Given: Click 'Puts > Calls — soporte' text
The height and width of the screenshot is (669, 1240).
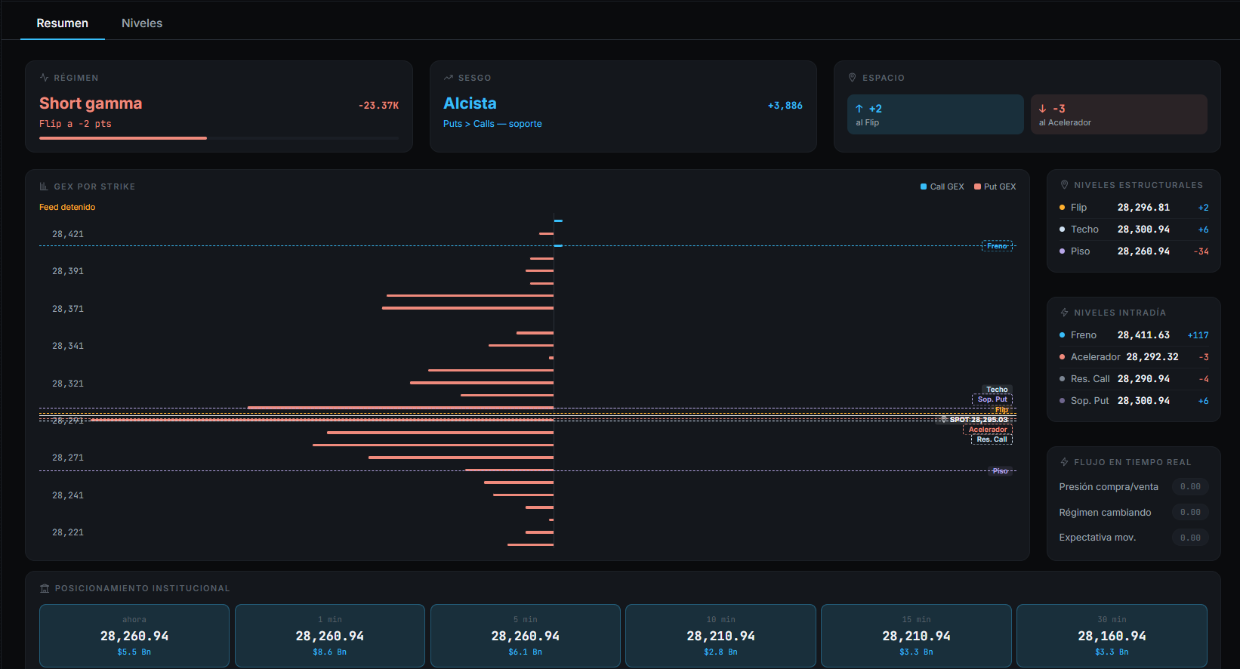Looking at the screenshot, I should tap(492, 124).
